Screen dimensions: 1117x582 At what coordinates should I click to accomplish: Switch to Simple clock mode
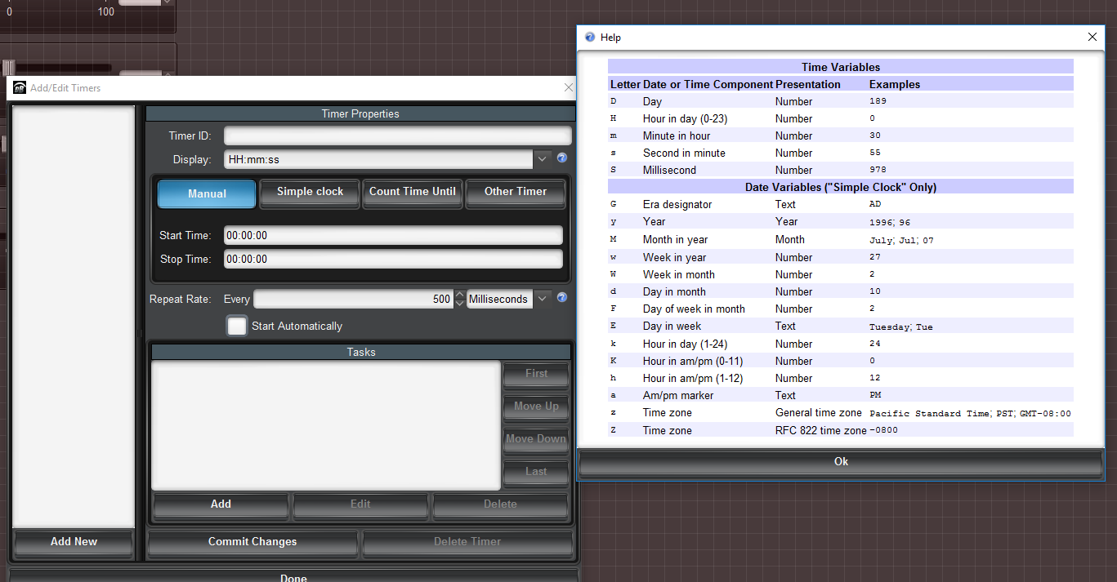pos(310,193)
